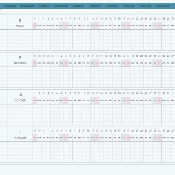Click the grey SAT cell under October 14

(92, 100)
